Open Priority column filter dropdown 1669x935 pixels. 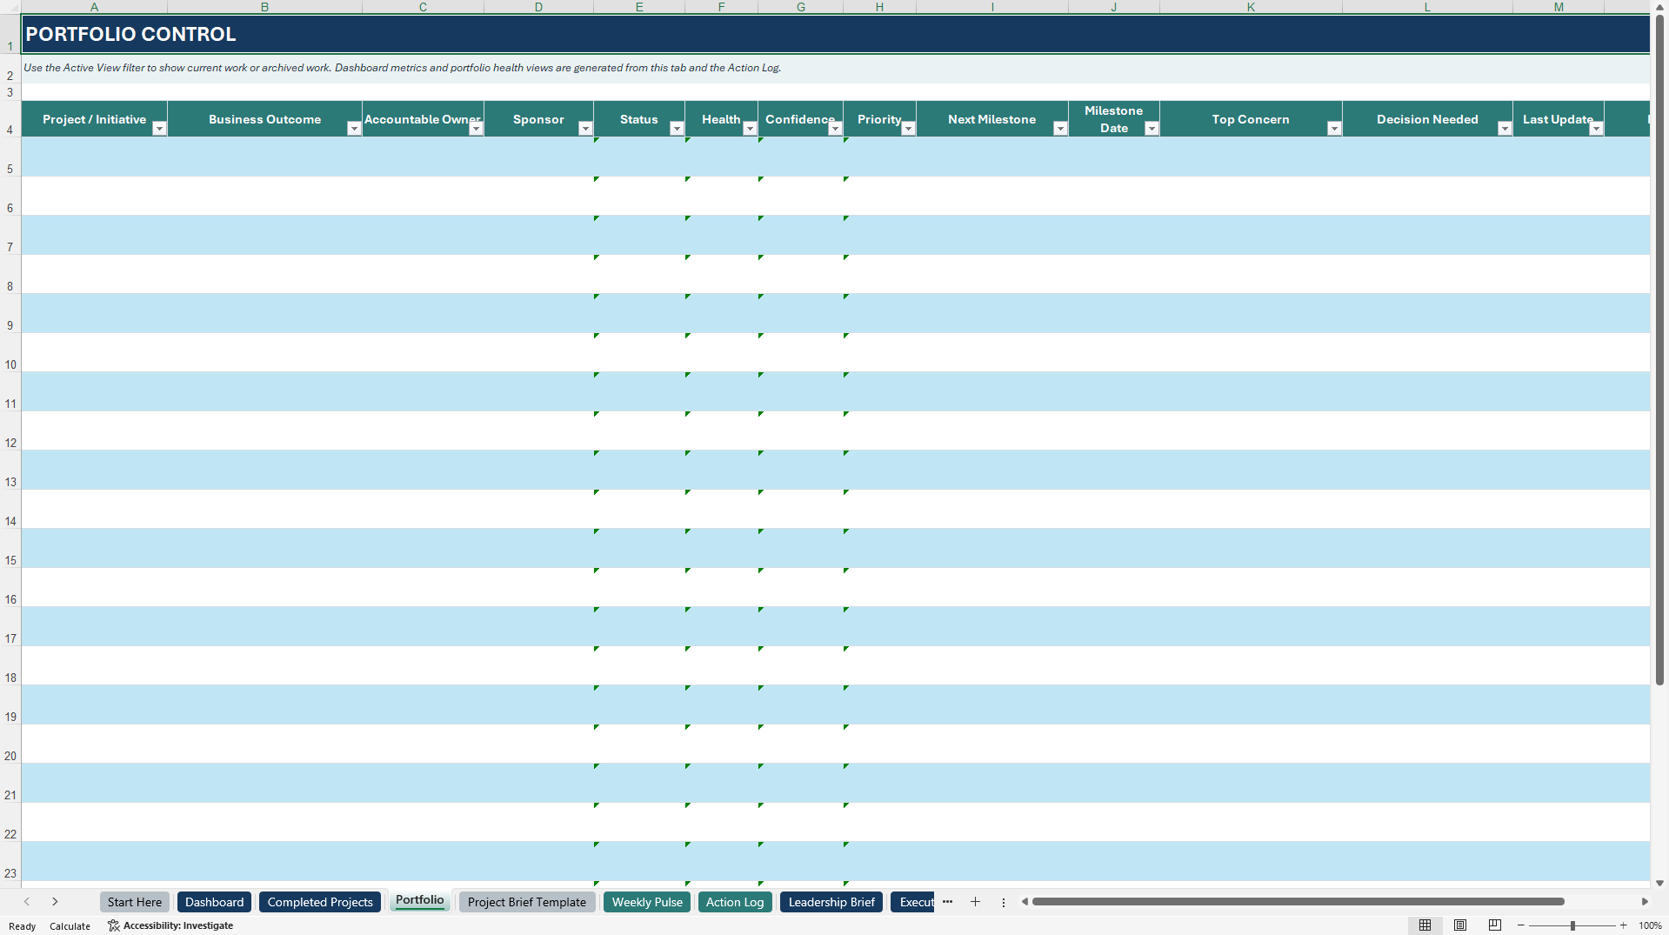coord(908,129)
